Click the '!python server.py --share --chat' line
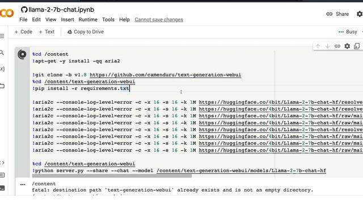363x204 pixels. tap(179, 171)
